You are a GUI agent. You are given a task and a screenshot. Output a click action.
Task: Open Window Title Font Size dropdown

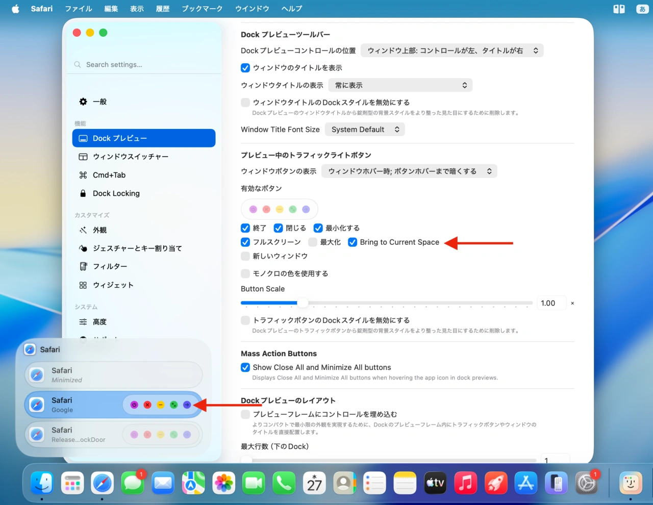[365, 130]
